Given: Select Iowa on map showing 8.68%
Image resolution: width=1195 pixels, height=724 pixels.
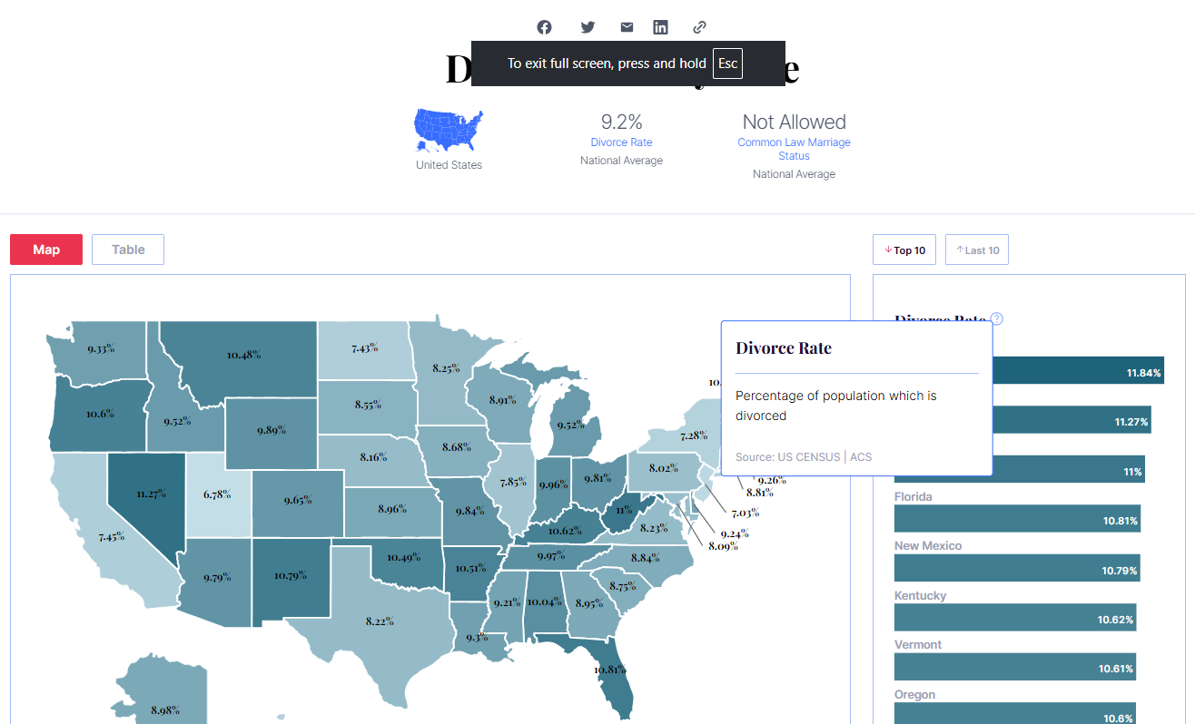Looking at the screenshot, I should pyautogui.click(x=456, y=446).
